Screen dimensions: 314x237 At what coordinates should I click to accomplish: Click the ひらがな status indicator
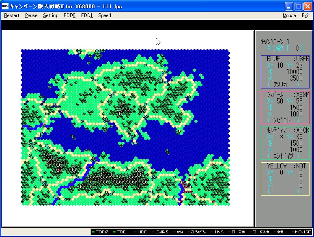pos(197,232)
